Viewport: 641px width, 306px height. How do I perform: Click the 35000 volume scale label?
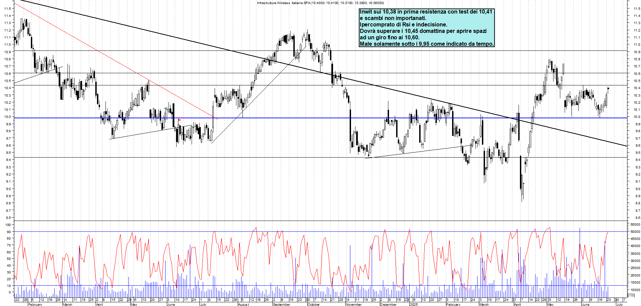click(x=635, y=254)
